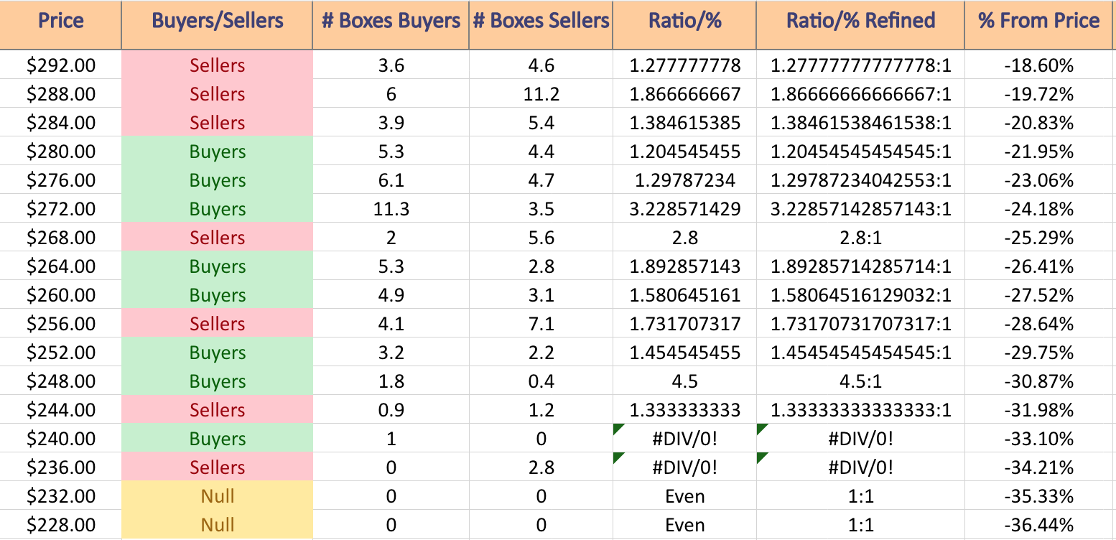Image resolution: width=1116 pixels, height=540 pixels.
Task: Click the Sellers cell for $288.00 row
Action: coord(217,94)
